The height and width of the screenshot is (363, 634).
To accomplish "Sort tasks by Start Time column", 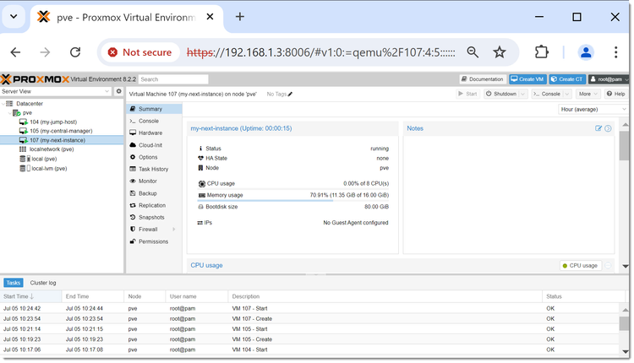I will click(30, 296).
